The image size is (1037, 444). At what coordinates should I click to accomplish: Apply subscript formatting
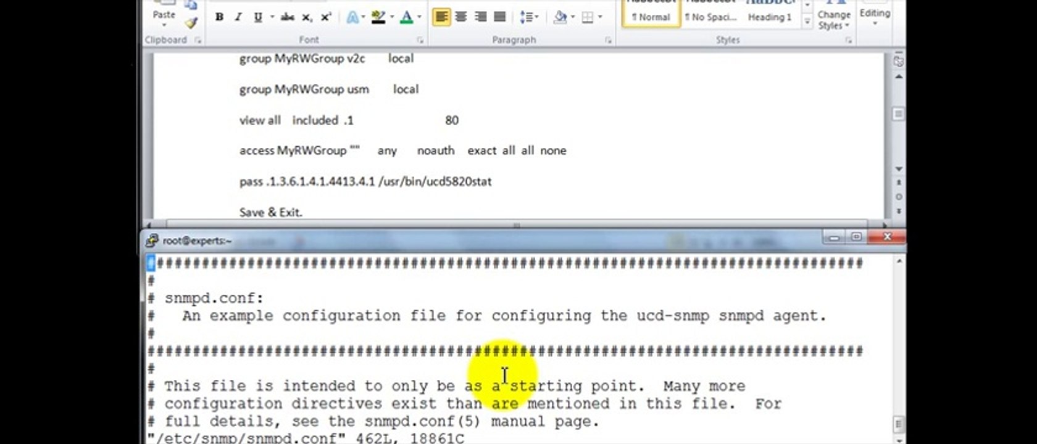coord(307,17)
